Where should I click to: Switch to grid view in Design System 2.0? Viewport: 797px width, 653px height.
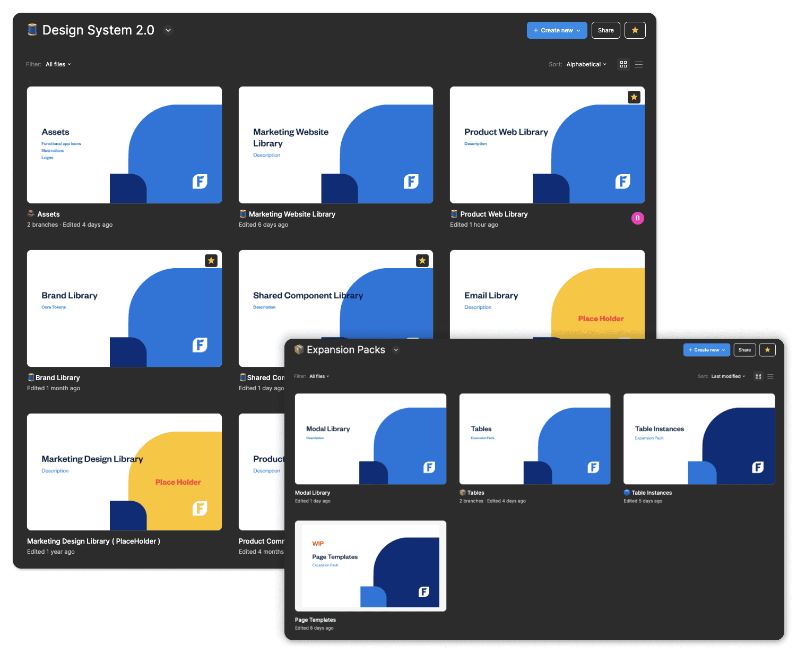[623, 64]
